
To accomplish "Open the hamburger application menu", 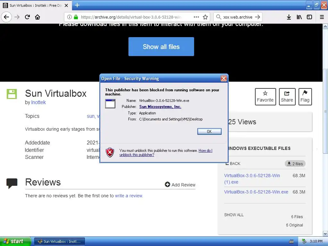I will pyautogui.click(x=322, y=17).
